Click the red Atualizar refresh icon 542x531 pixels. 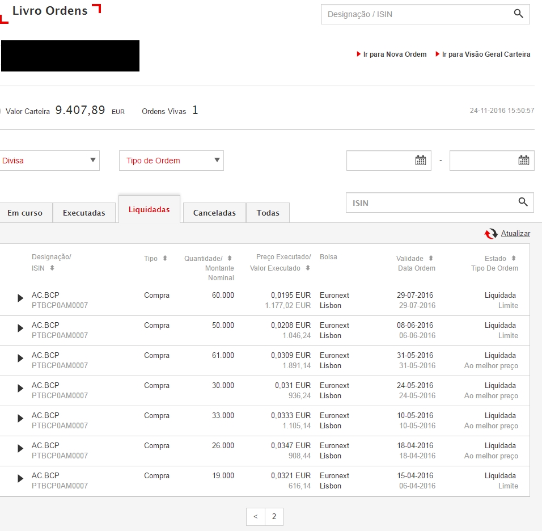tap(490, 234)
